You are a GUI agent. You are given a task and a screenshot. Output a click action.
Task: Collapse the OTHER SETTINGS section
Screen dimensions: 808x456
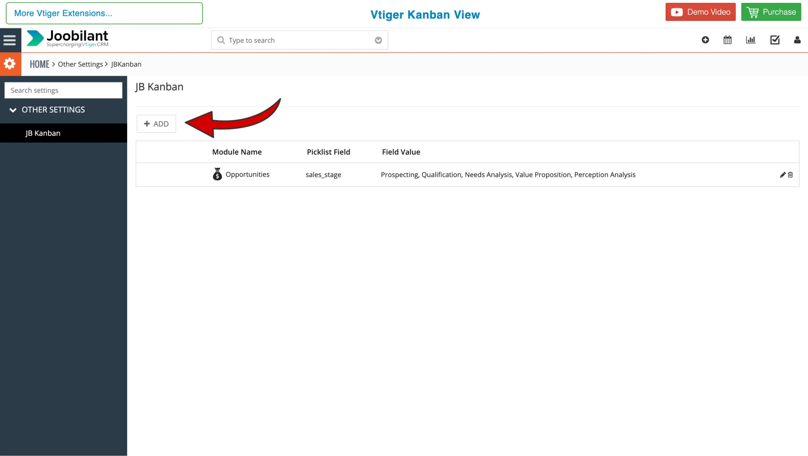pyautogui.click(x=13, y=110)
